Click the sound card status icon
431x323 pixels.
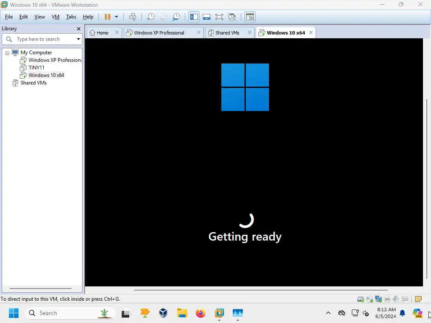[396, 299]
